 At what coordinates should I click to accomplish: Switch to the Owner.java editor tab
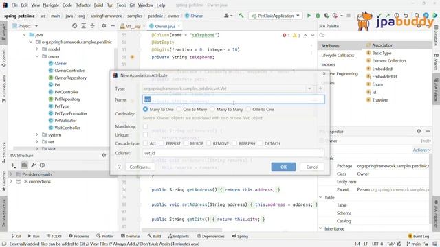click(165, 26)
